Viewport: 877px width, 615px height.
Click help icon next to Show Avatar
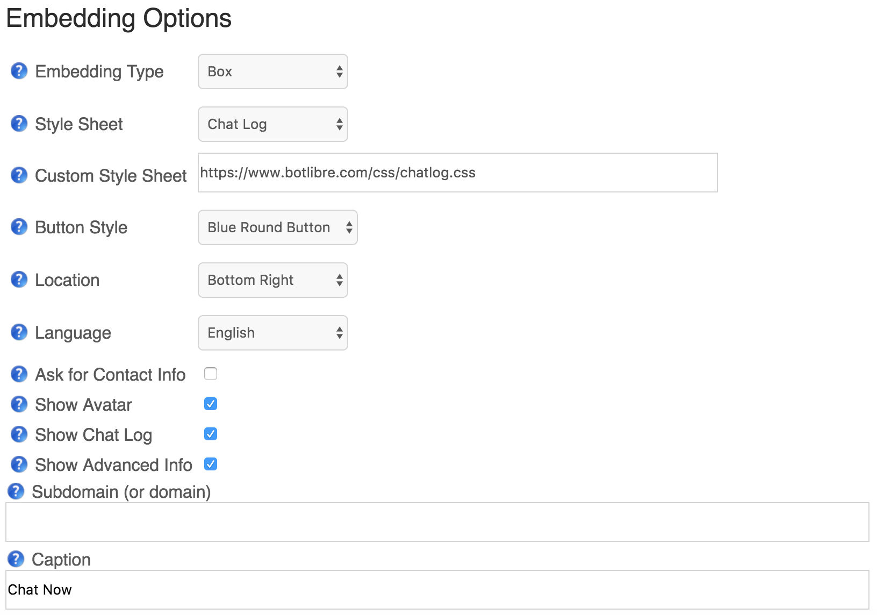(x=19, y=404)
